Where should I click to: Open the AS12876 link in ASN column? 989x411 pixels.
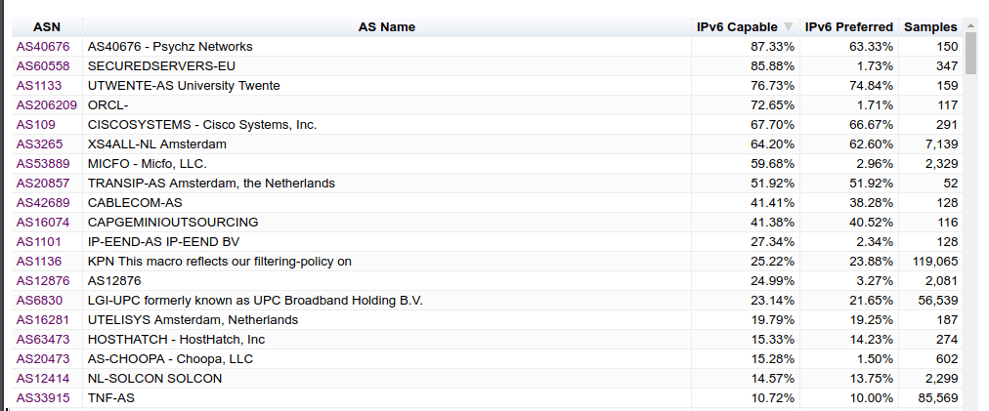tap(43, 281)
